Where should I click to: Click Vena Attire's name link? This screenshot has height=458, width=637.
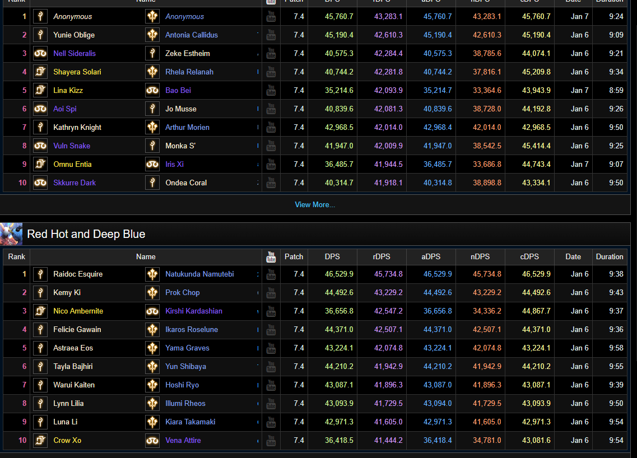click(183, 440)
